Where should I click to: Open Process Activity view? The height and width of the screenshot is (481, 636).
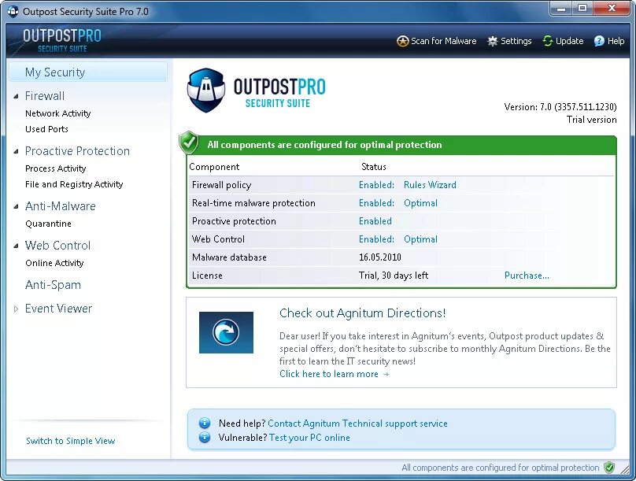click(56, 168)
